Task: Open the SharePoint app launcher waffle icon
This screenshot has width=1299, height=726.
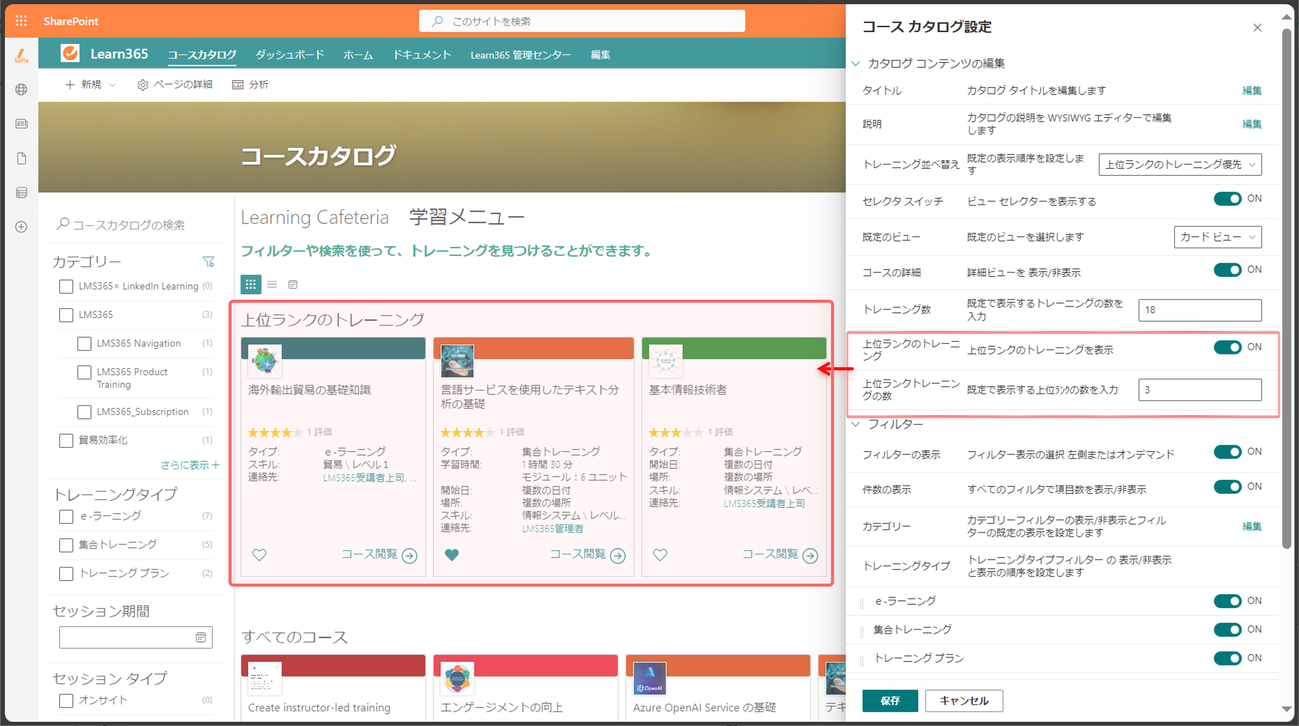Action: click(x=21, y=21)
